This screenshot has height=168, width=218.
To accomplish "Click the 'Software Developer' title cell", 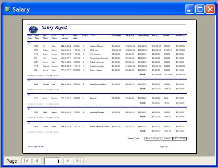I will (97, 62).
